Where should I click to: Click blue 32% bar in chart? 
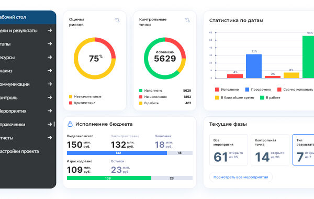[254, 66]
